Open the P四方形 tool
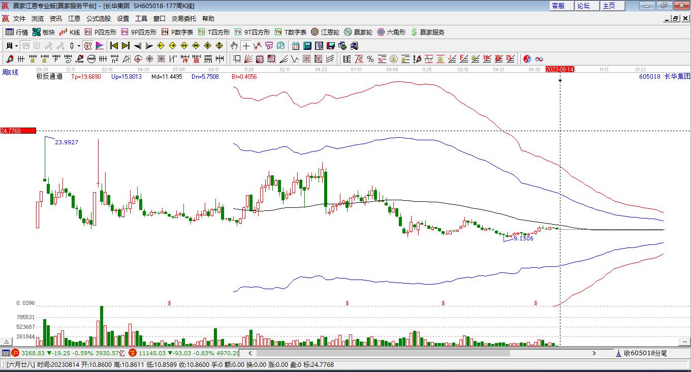This screenshot has height=372, width=691. click(x=101, y=32)
